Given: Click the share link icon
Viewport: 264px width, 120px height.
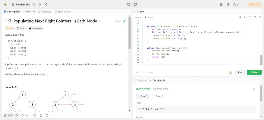Looking at the screenshot, I should [41, 115].
